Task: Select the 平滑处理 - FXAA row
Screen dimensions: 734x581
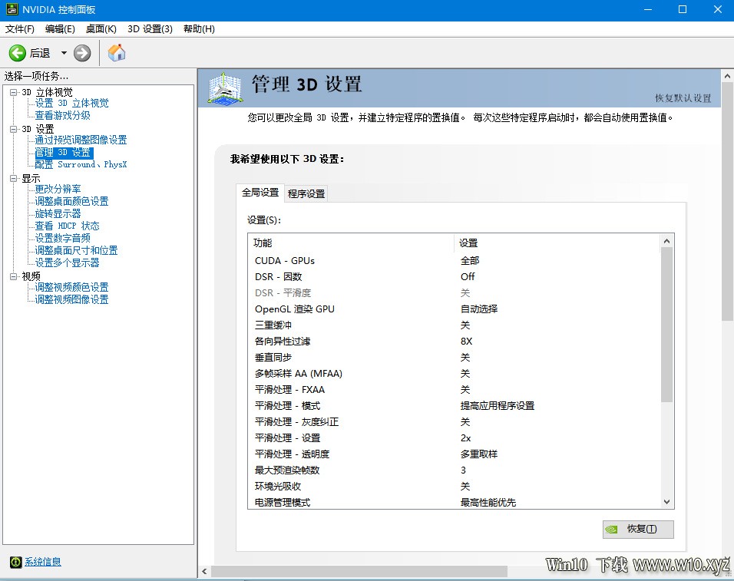Action: point(454,390)
